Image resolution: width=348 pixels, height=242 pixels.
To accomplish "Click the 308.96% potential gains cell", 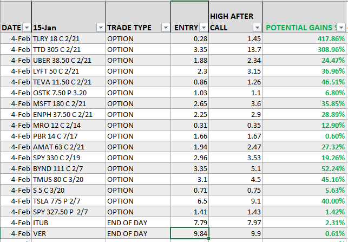I will coord(304,49).
